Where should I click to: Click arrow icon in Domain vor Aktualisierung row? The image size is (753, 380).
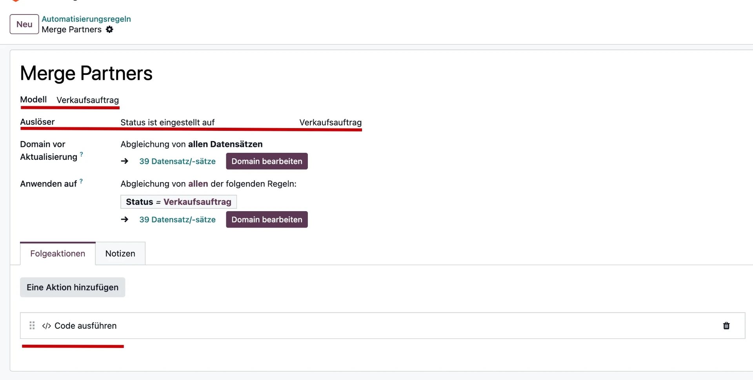pyautogui.click(x=125, y=161)
